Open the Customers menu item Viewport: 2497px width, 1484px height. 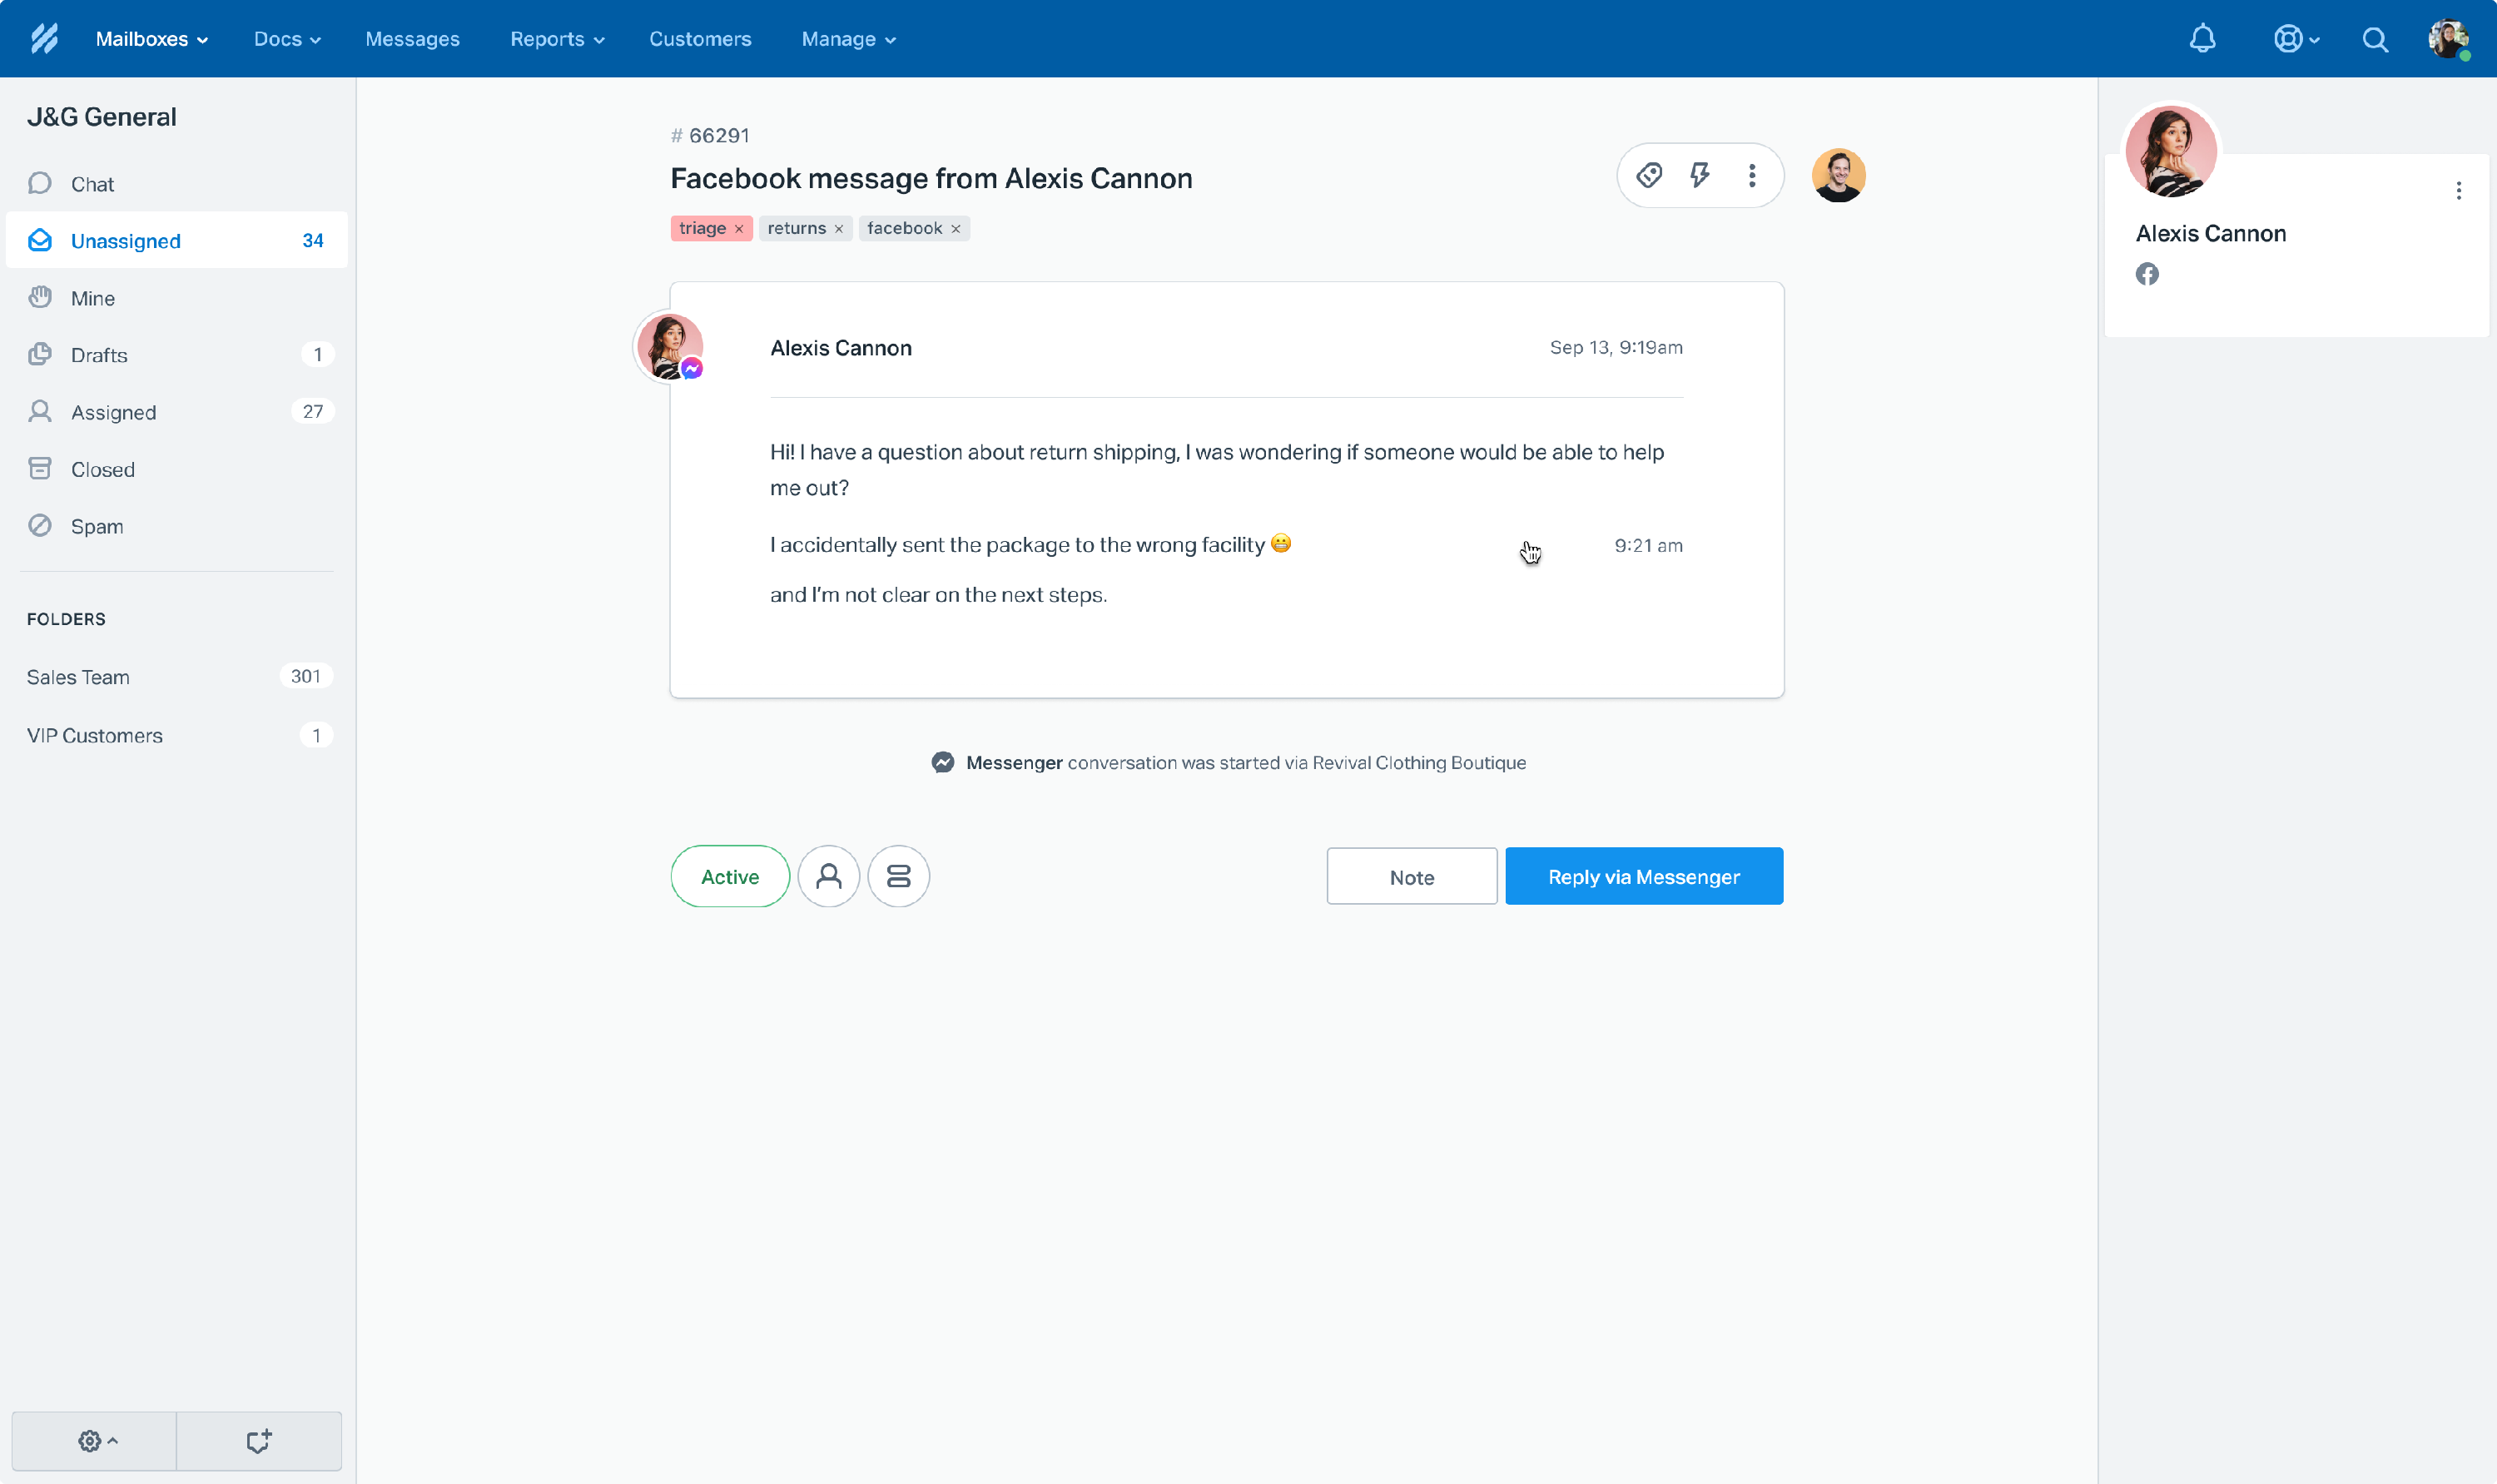[x=700, y=39]
